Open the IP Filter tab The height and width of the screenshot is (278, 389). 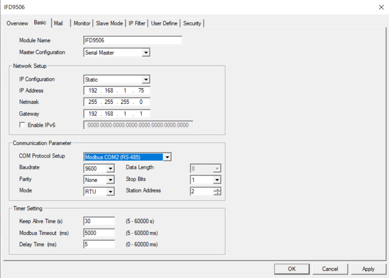pos(137,23)
